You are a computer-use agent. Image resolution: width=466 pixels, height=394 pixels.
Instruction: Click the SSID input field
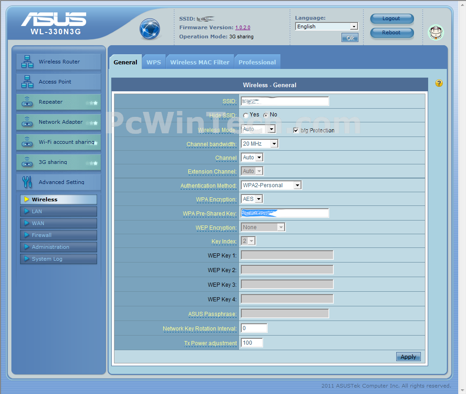285,101
